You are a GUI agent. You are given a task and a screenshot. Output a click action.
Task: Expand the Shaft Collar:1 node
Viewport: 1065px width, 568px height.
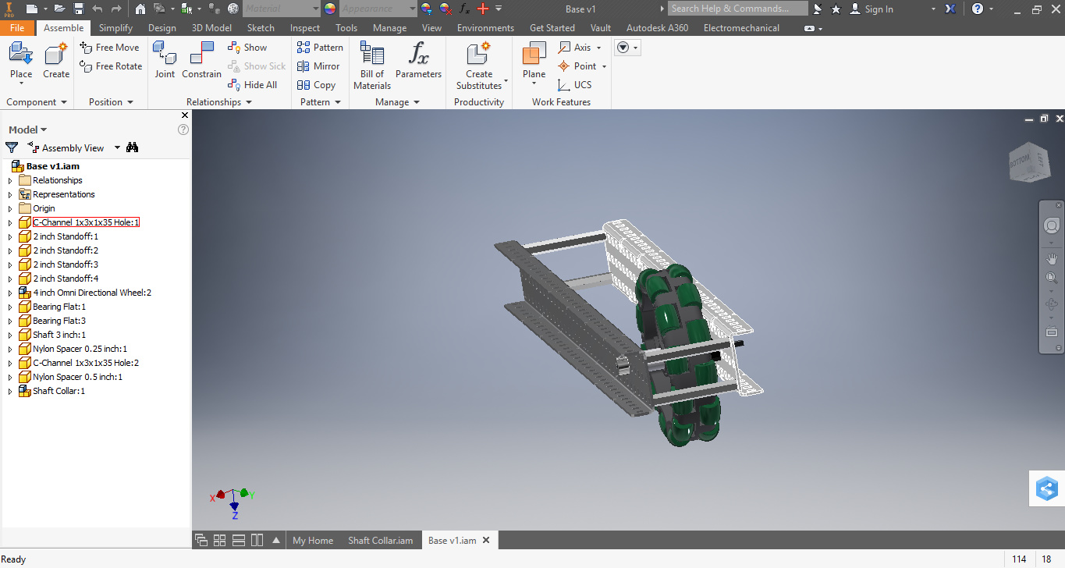[x=10, y=391]
